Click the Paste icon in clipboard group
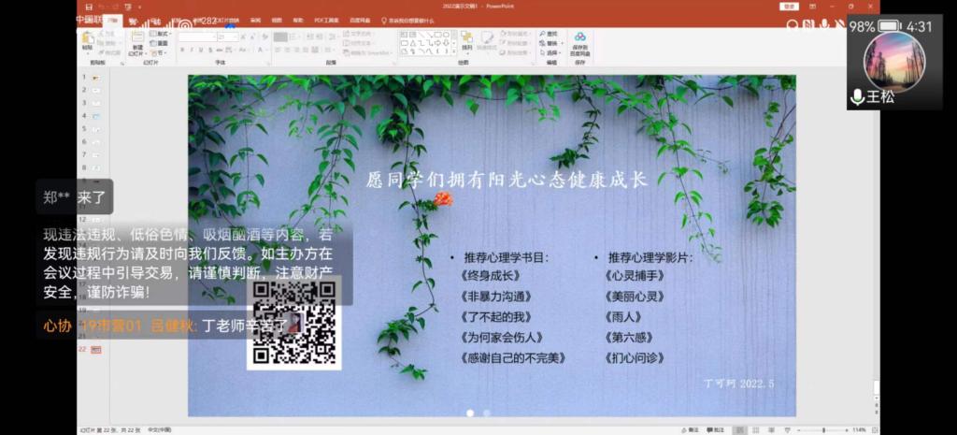 tap(87, 40)
